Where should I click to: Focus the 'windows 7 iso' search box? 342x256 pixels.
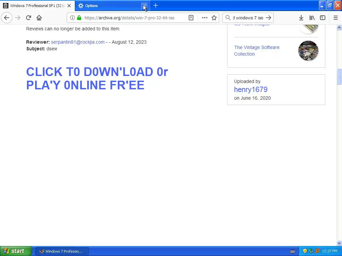click(248, 18)
